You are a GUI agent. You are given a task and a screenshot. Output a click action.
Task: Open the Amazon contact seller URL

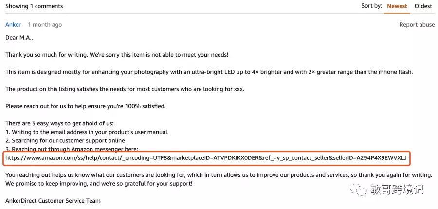pos(206,158)
